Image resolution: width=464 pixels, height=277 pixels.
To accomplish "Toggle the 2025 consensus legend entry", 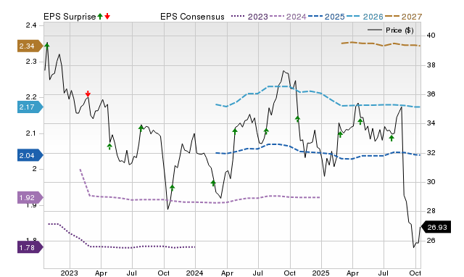I will pyautogui.click(x=326, y=17).
